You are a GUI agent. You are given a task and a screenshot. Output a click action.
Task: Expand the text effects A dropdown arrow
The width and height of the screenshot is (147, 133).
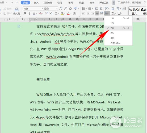tap(58, 14)
